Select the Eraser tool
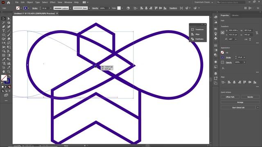Viewport: 262px width, 147px height. click(x=9, y=39)
